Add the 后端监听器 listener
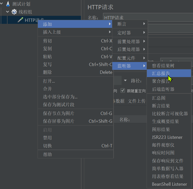The width and height of the screenshot is (193, 189). [169, 89]
